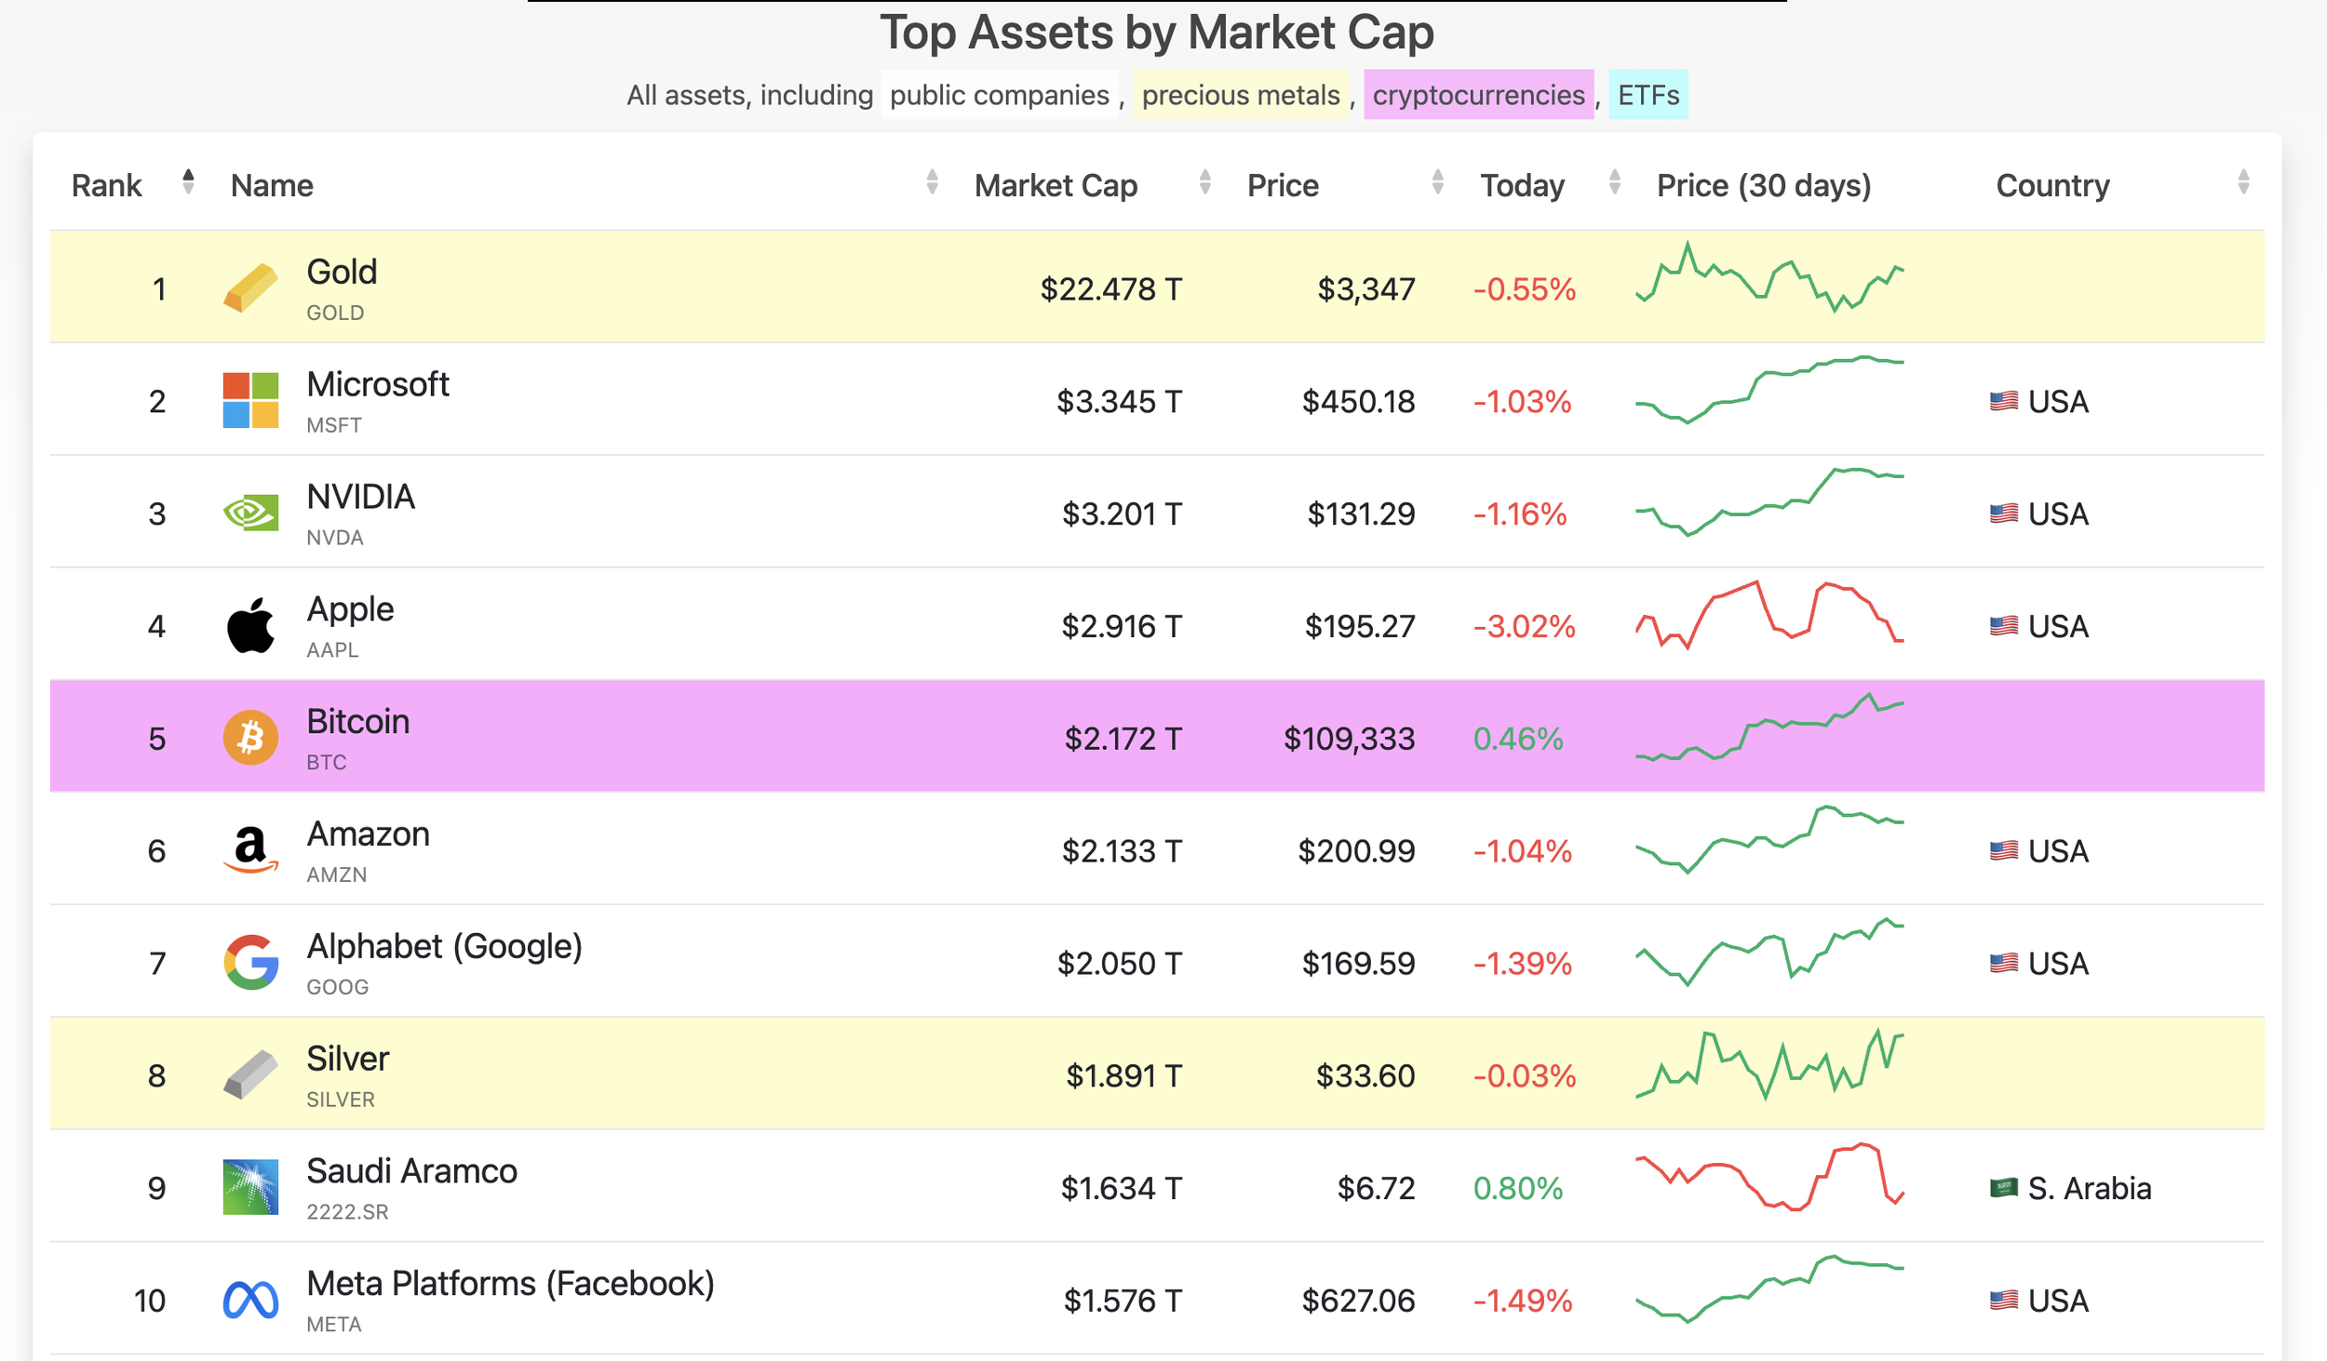Open the ETFs category link
The width and height of the screenshot is (2327, 1361).
1648,95
